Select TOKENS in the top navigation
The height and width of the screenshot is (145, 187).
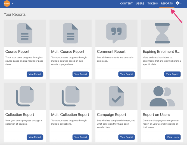tap(152, 4)
